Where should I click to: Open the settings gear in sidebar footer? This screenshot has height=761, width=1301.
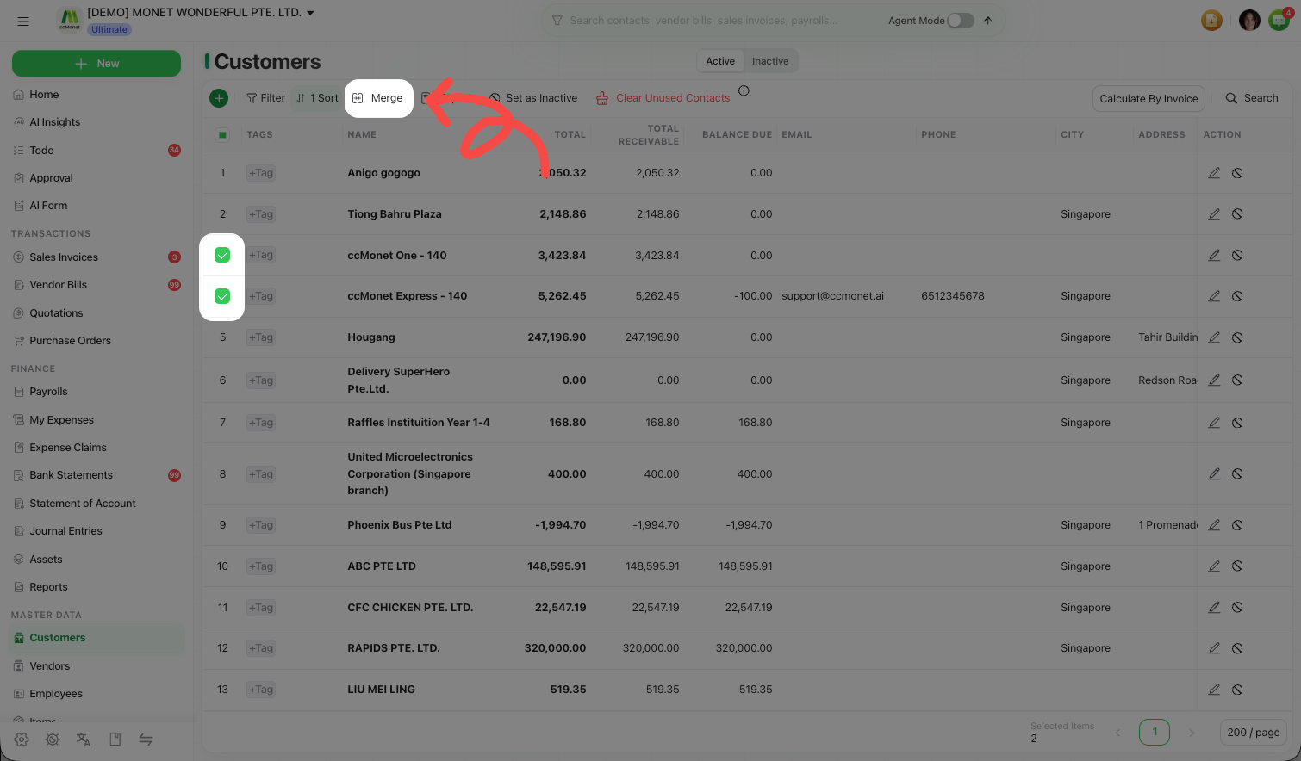(22, 739)
